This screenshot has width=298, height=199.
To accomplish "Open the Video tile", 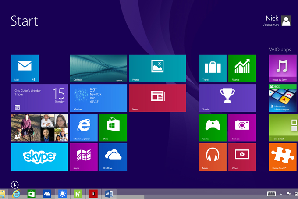I will point(242,157).
